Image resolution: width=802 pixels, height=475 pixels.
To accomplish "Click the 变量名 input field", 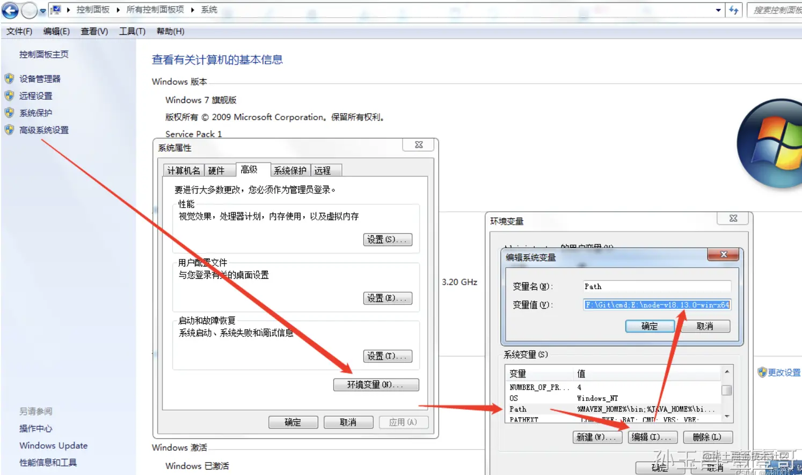I will pos(657,286).
